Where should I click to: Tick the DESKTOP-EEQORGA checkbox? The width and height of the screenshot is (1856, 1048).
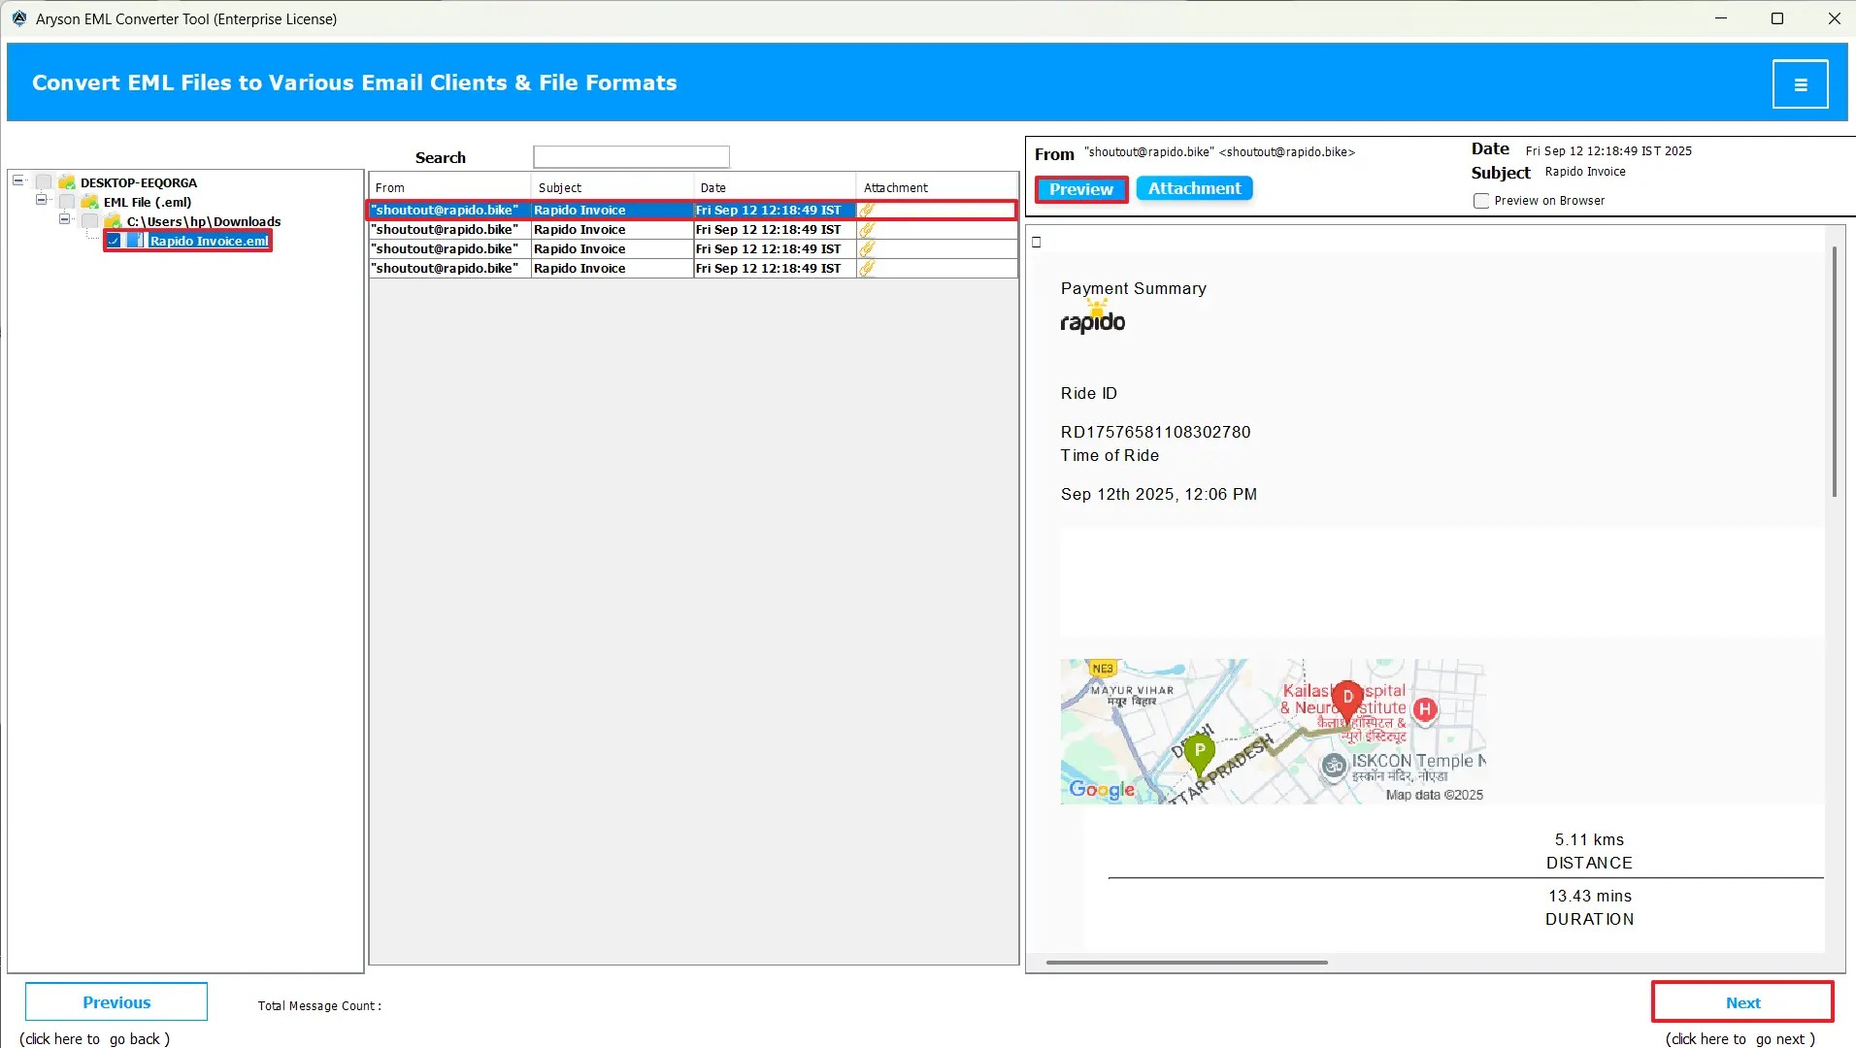44,182
